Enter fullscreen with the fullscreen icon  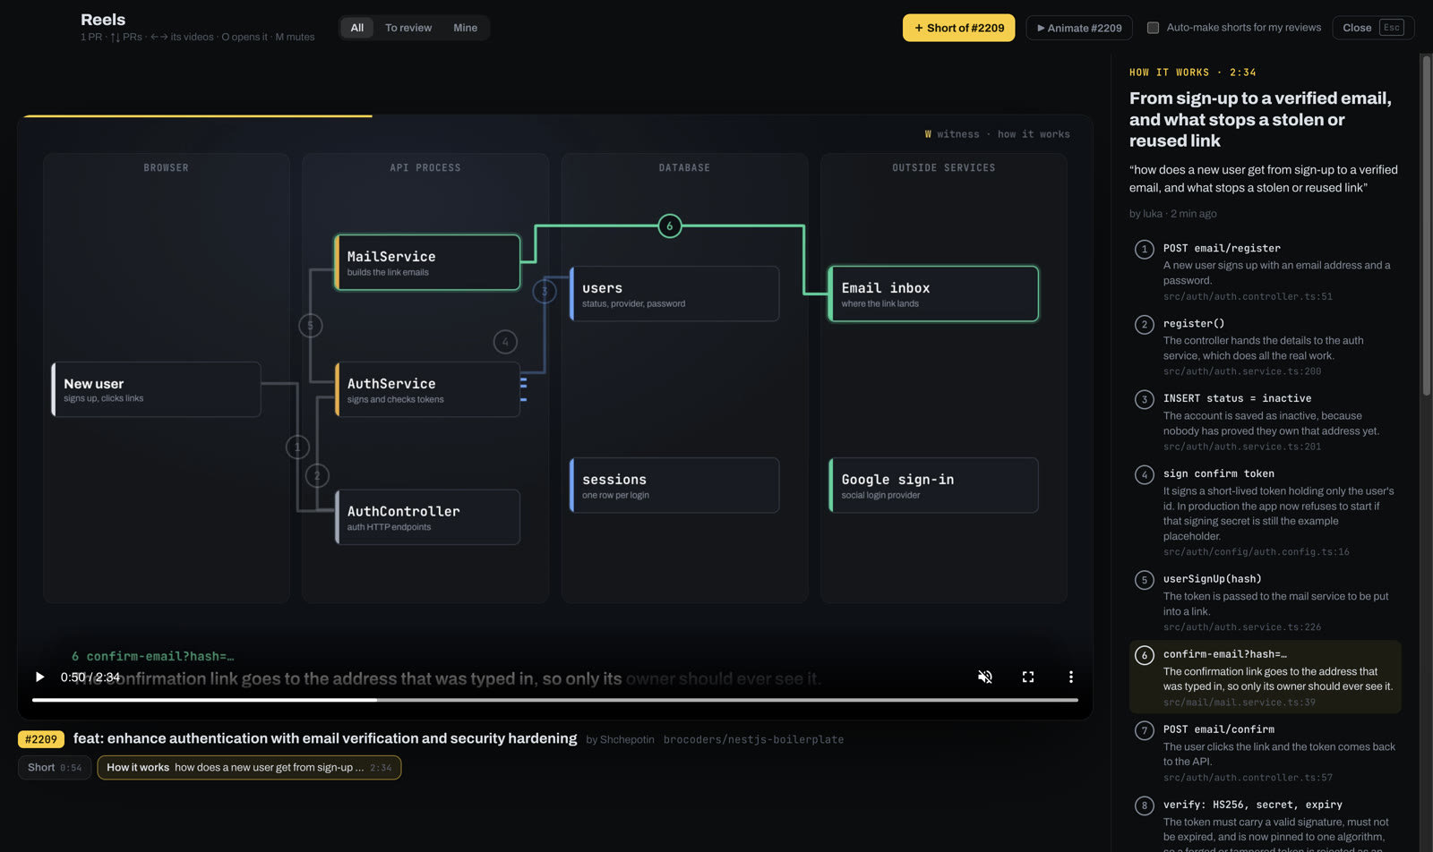pyautogui.click(x=1028, y=677)
